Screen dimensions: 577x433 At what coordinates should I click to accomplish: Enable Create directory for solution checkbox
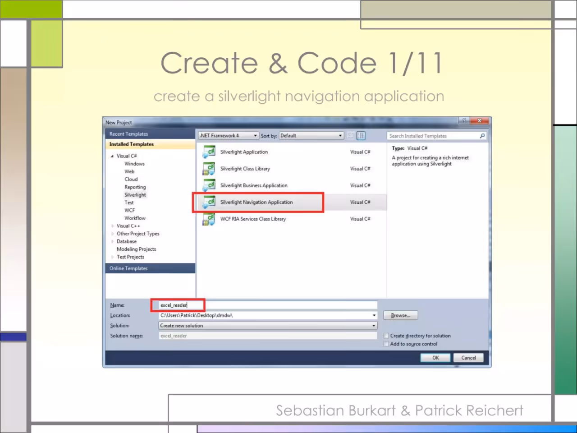click(386, 336)
